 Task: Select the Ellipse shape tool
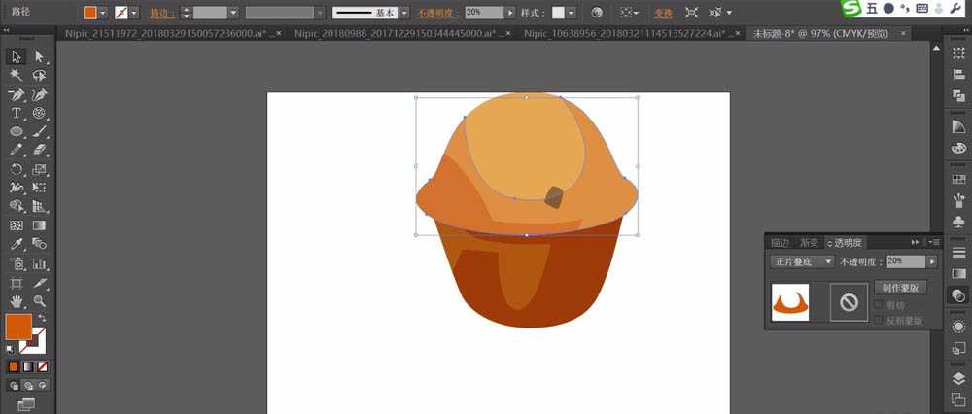pos(17,131)
